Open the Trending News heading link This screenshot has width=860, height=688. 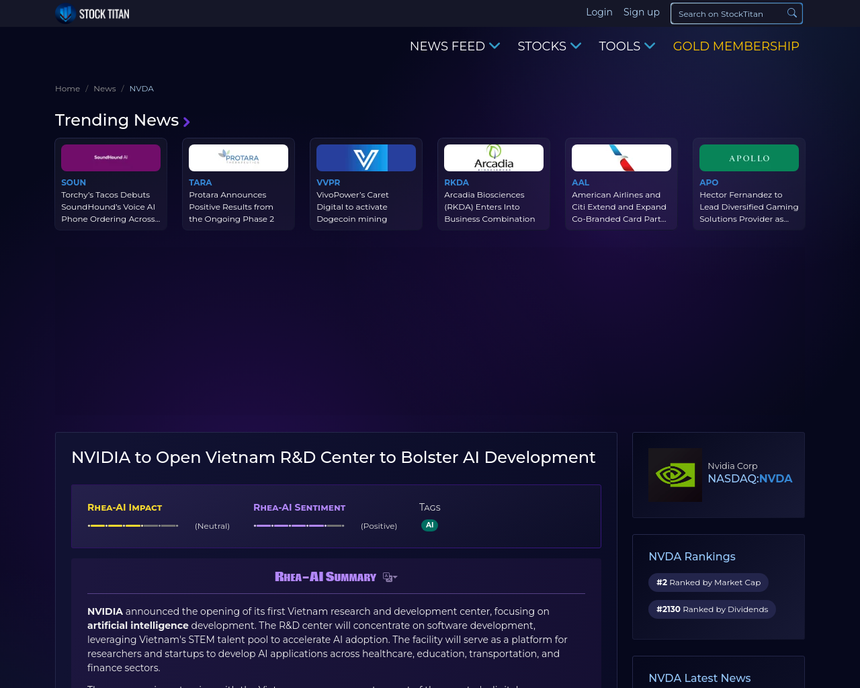(x=117, y=120)
